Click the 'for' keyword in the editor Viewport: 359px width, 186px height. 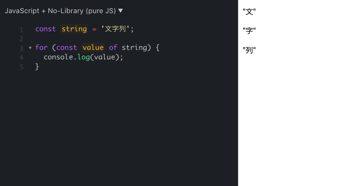tap(41, 48)
